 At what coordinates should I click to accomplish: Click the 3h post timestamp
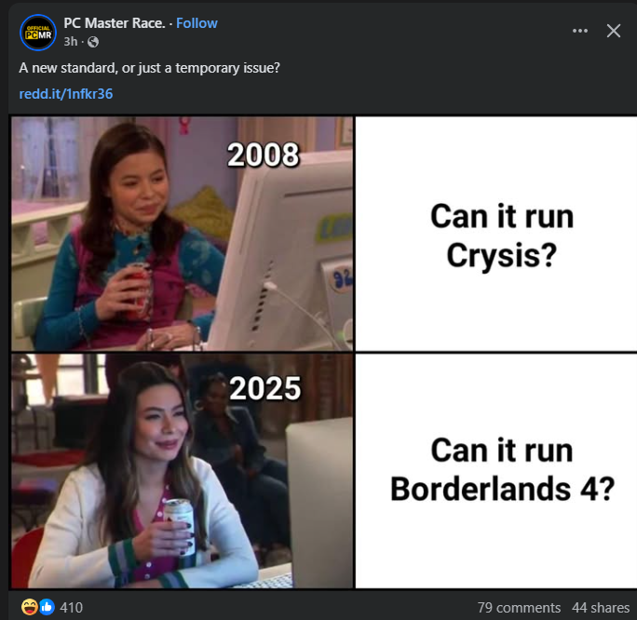click(x=70, y=41)
